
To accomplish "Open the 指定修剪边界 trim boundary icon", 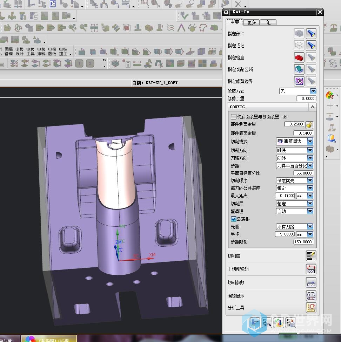I will [299, 81].
